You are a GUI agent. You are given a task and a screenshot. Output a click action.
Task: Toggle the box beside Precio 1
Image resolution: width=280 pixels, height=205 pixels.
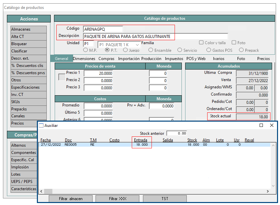click(x=62, y=77)
